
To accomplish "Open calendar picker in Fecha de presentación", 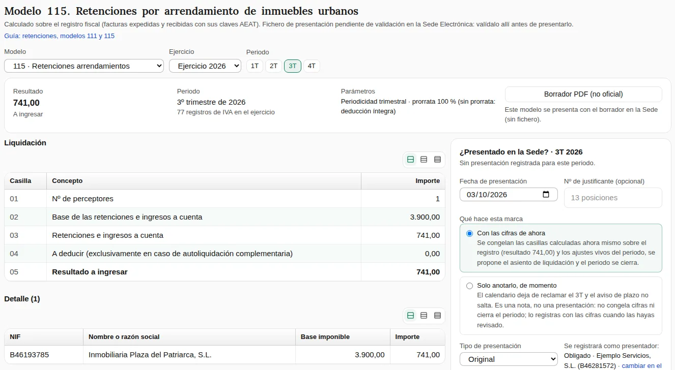I will click(x=546, y=195).
